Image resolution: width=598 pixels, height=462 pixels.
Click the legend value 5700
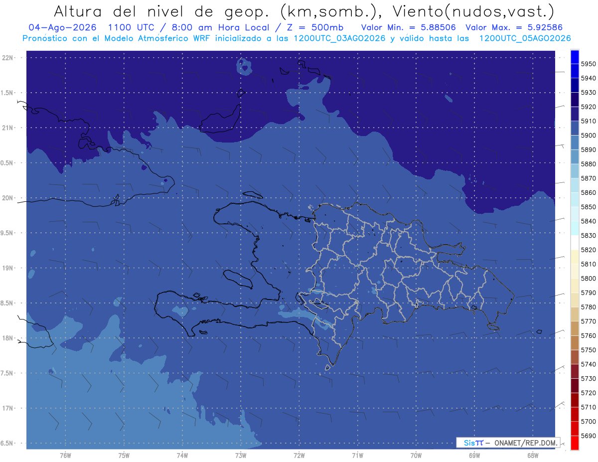pos(588,421)
